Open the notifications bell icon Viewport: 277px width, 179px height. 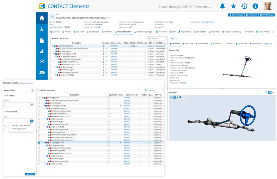point(222,6)
